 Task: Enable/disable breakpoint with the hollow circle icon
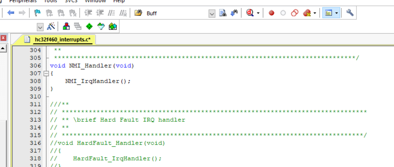[283, 13]
